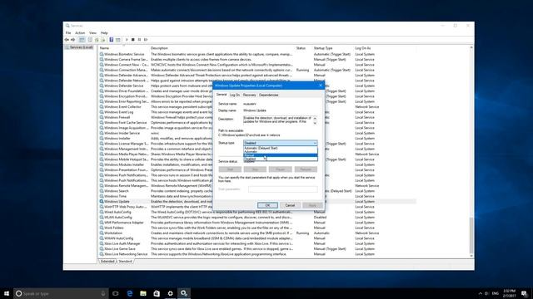Image resolution: width=533 pixels, height=299 pixels.
Task: Select the WLAN AutoConfig service row
Action: pos(257,218)
